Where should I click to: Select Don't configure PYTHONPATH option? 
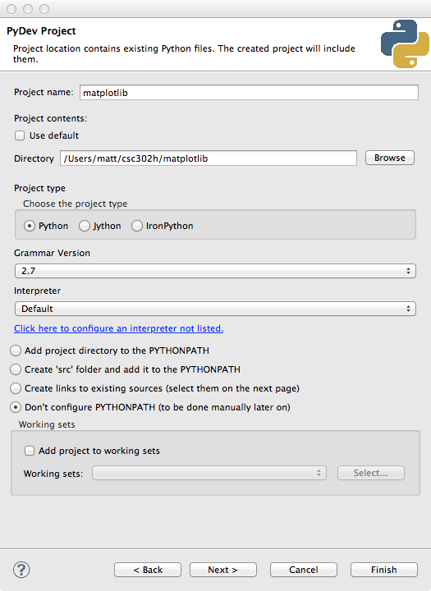click(16, 407)
